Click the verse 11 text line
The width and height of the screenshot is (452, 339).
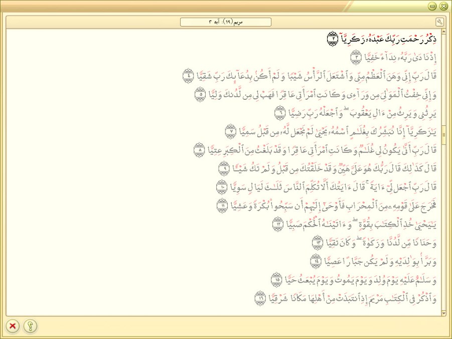333,206
